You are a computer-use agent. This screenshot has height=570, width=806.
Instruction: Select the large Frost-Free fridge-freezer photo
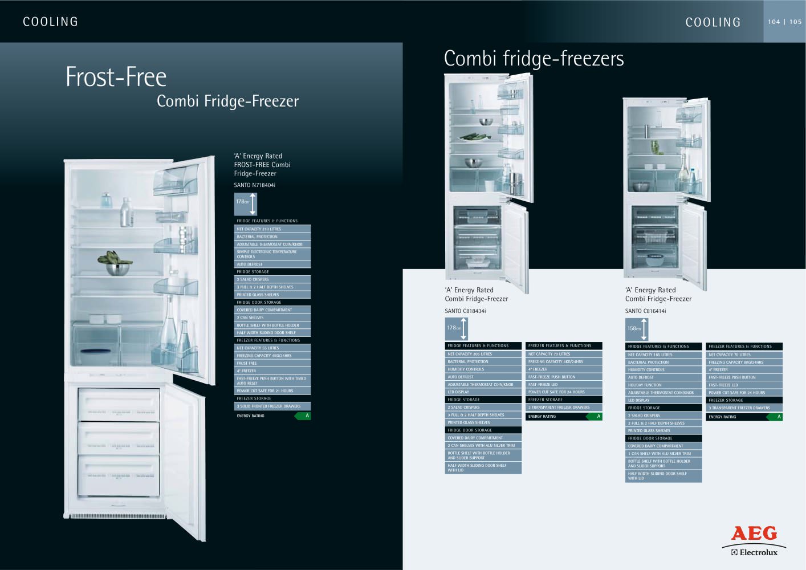click(140, 348)
